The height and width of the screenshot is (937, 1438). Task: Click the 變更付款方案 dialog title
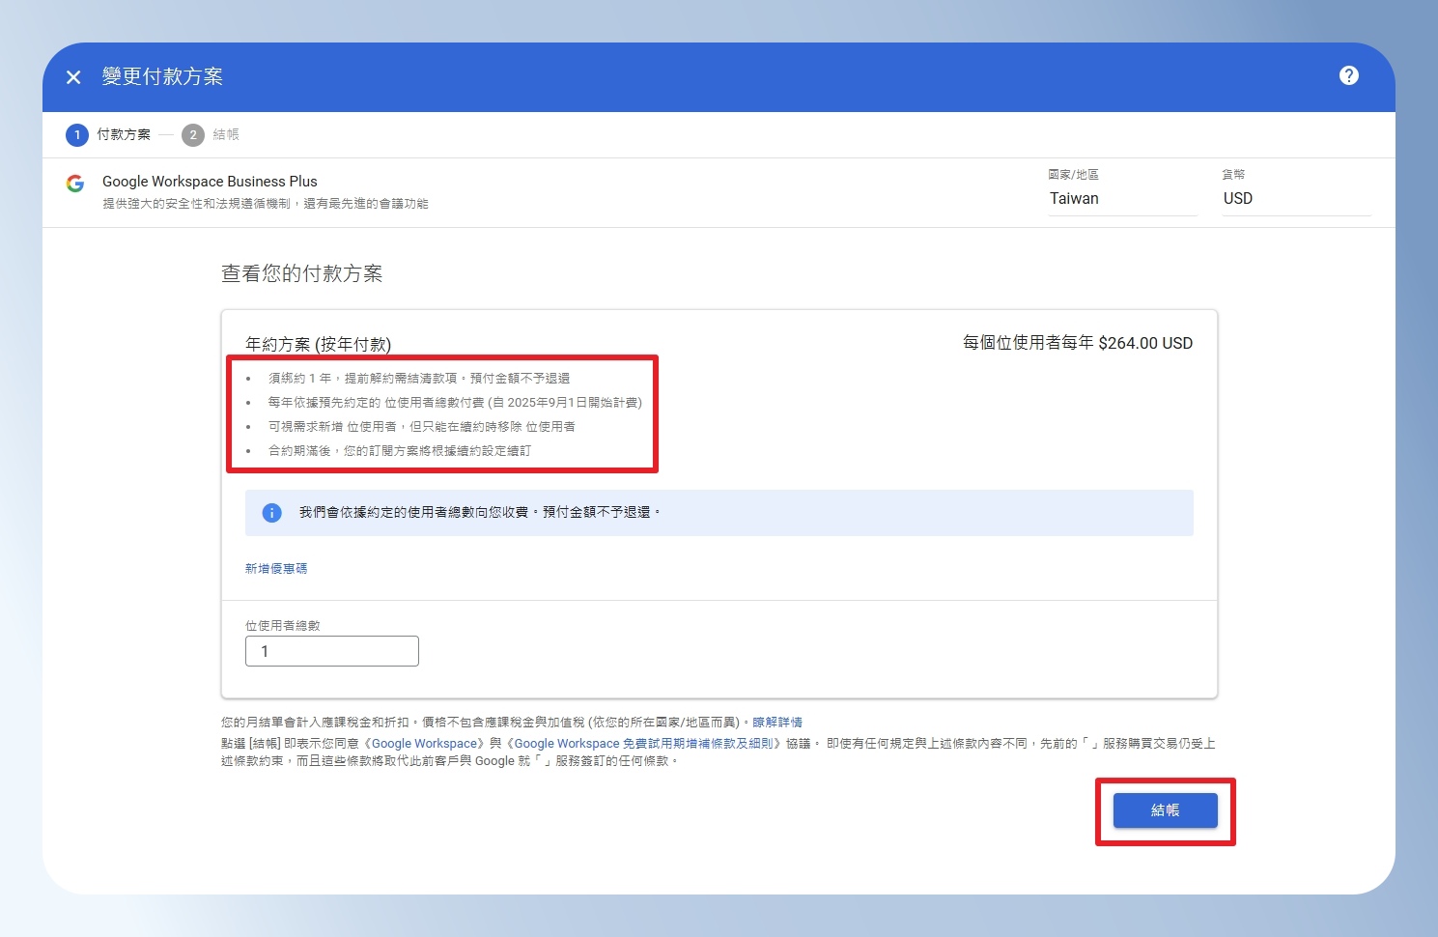pos(162,76)
